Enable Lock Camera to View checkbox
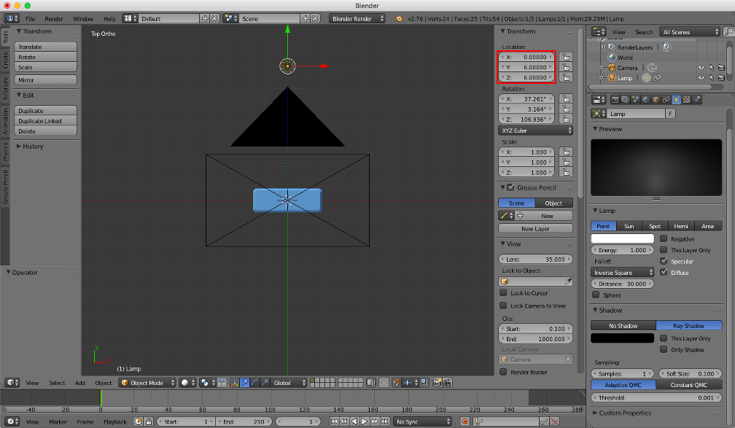 [503, 306]
